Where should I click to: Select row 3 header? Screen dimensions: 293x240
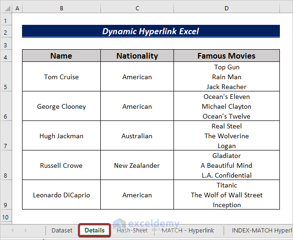(6, 44)
